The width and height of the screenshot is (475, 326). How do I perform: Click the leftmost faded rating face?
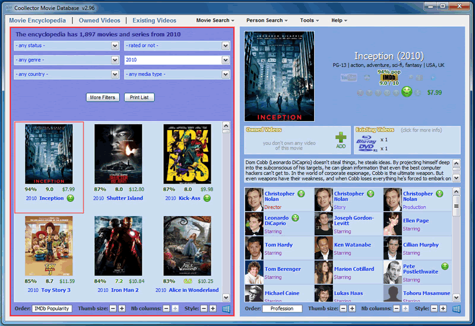360,93
